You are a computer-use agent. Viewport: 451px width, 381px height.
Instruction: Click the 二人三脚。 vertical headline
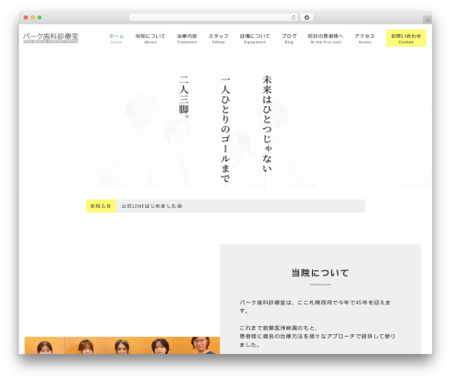pyautogui.click(x=184, y=96)
